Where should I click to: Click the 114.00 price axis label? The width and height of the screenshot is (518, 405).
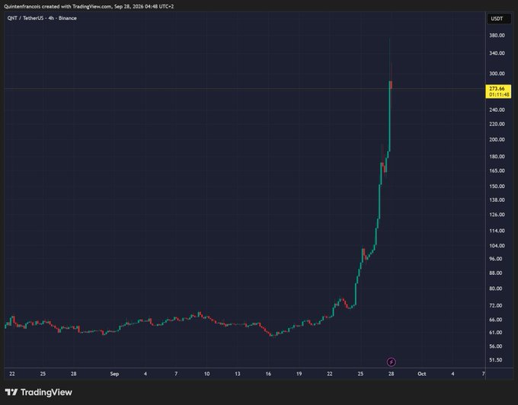(497, 231)
